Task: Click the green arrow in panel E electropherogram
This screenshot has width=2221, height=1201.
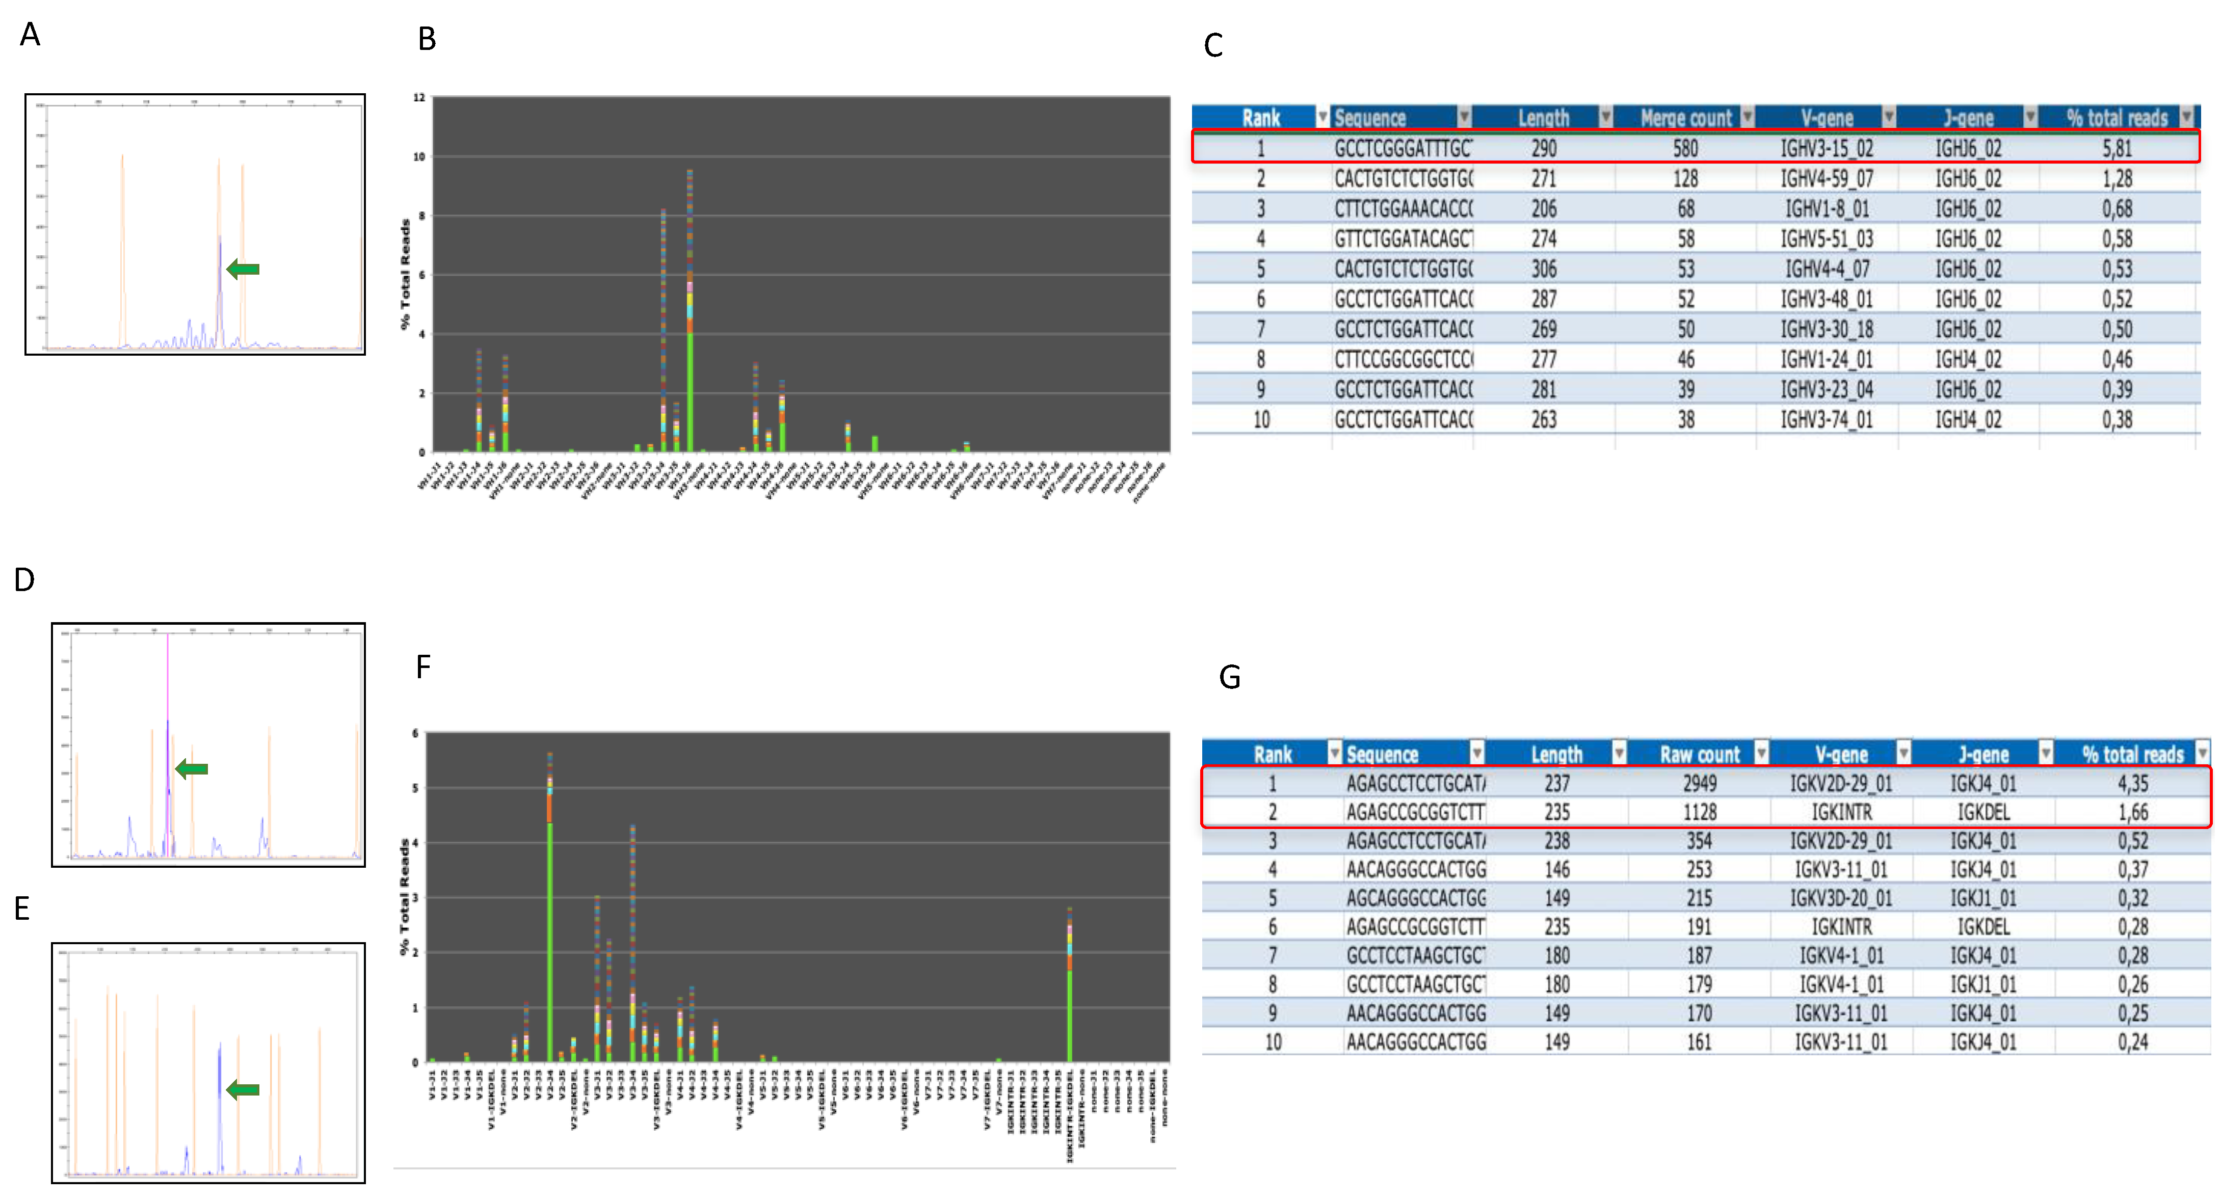Action: click(x=243, y=1090)
